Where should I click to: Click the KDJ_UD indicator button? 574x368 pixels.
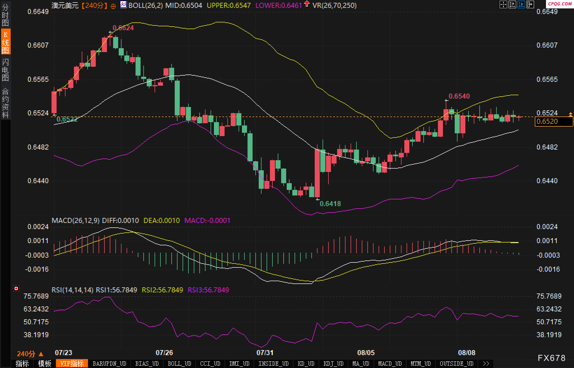[x=333, y=364]
